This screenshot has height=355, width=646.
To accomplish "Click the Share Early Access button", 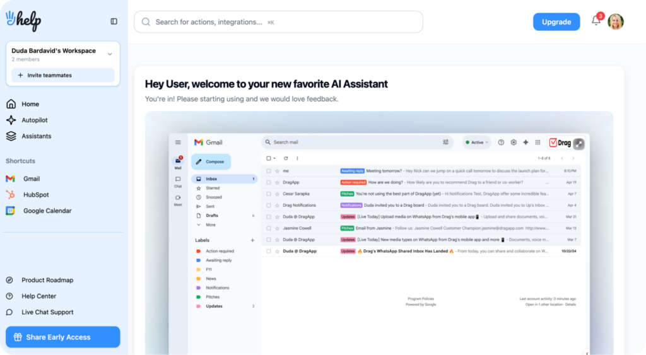I will coord(63,337).
